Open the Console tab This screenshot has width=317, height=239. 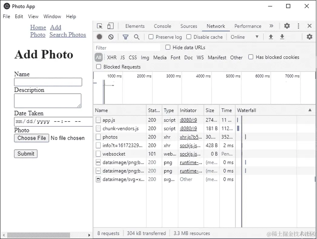[x=163, y=26]
